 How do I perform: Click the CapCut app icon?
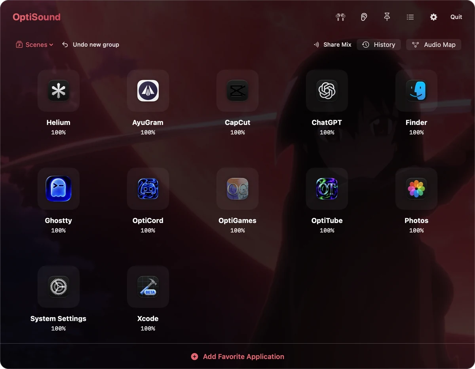[237, 91]
